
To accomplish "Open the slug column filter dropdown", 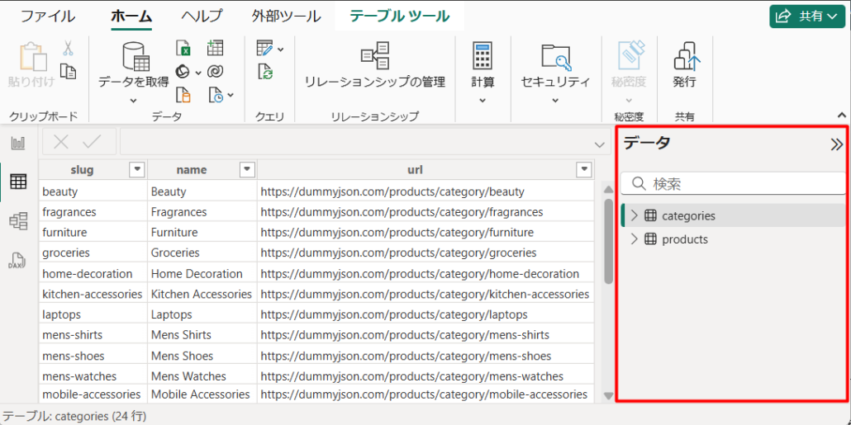I will pyautogui.click(x=137, y=170).
